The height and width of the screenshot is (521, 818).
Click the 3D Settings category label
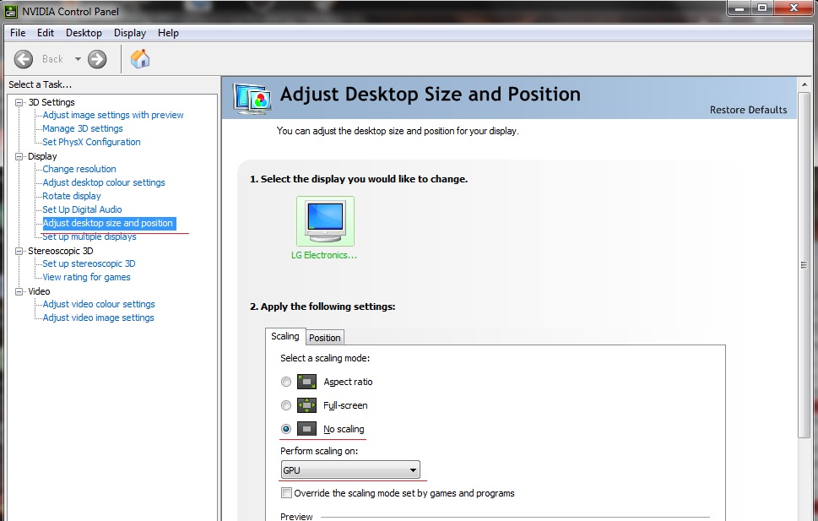[x=51, y=102]
